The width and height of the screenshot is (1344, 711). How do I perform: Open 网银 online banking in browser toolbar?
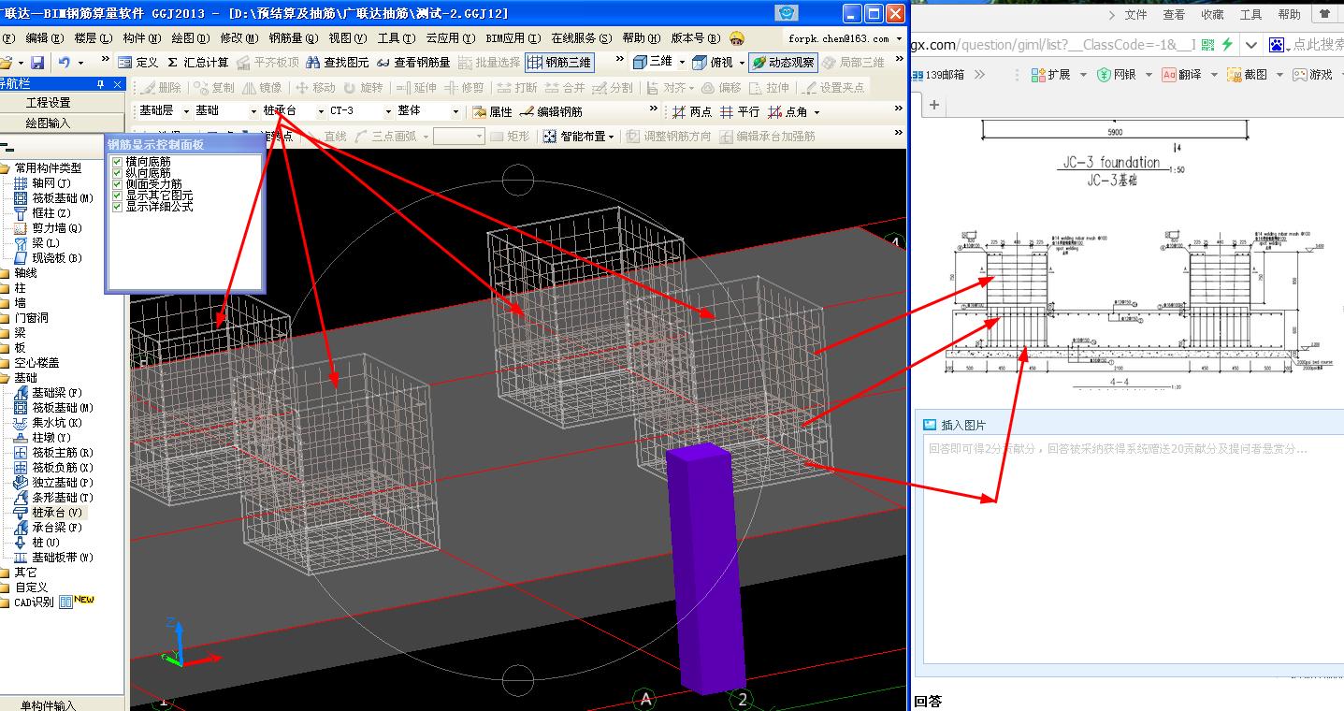coord(1117,74)
